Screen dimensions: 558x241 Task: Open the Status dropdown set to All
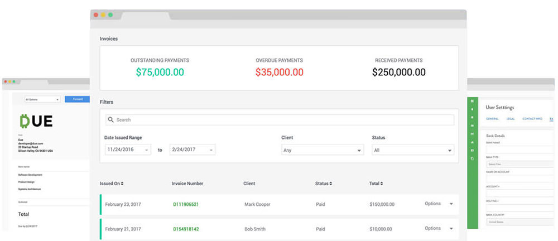[413, 150]
